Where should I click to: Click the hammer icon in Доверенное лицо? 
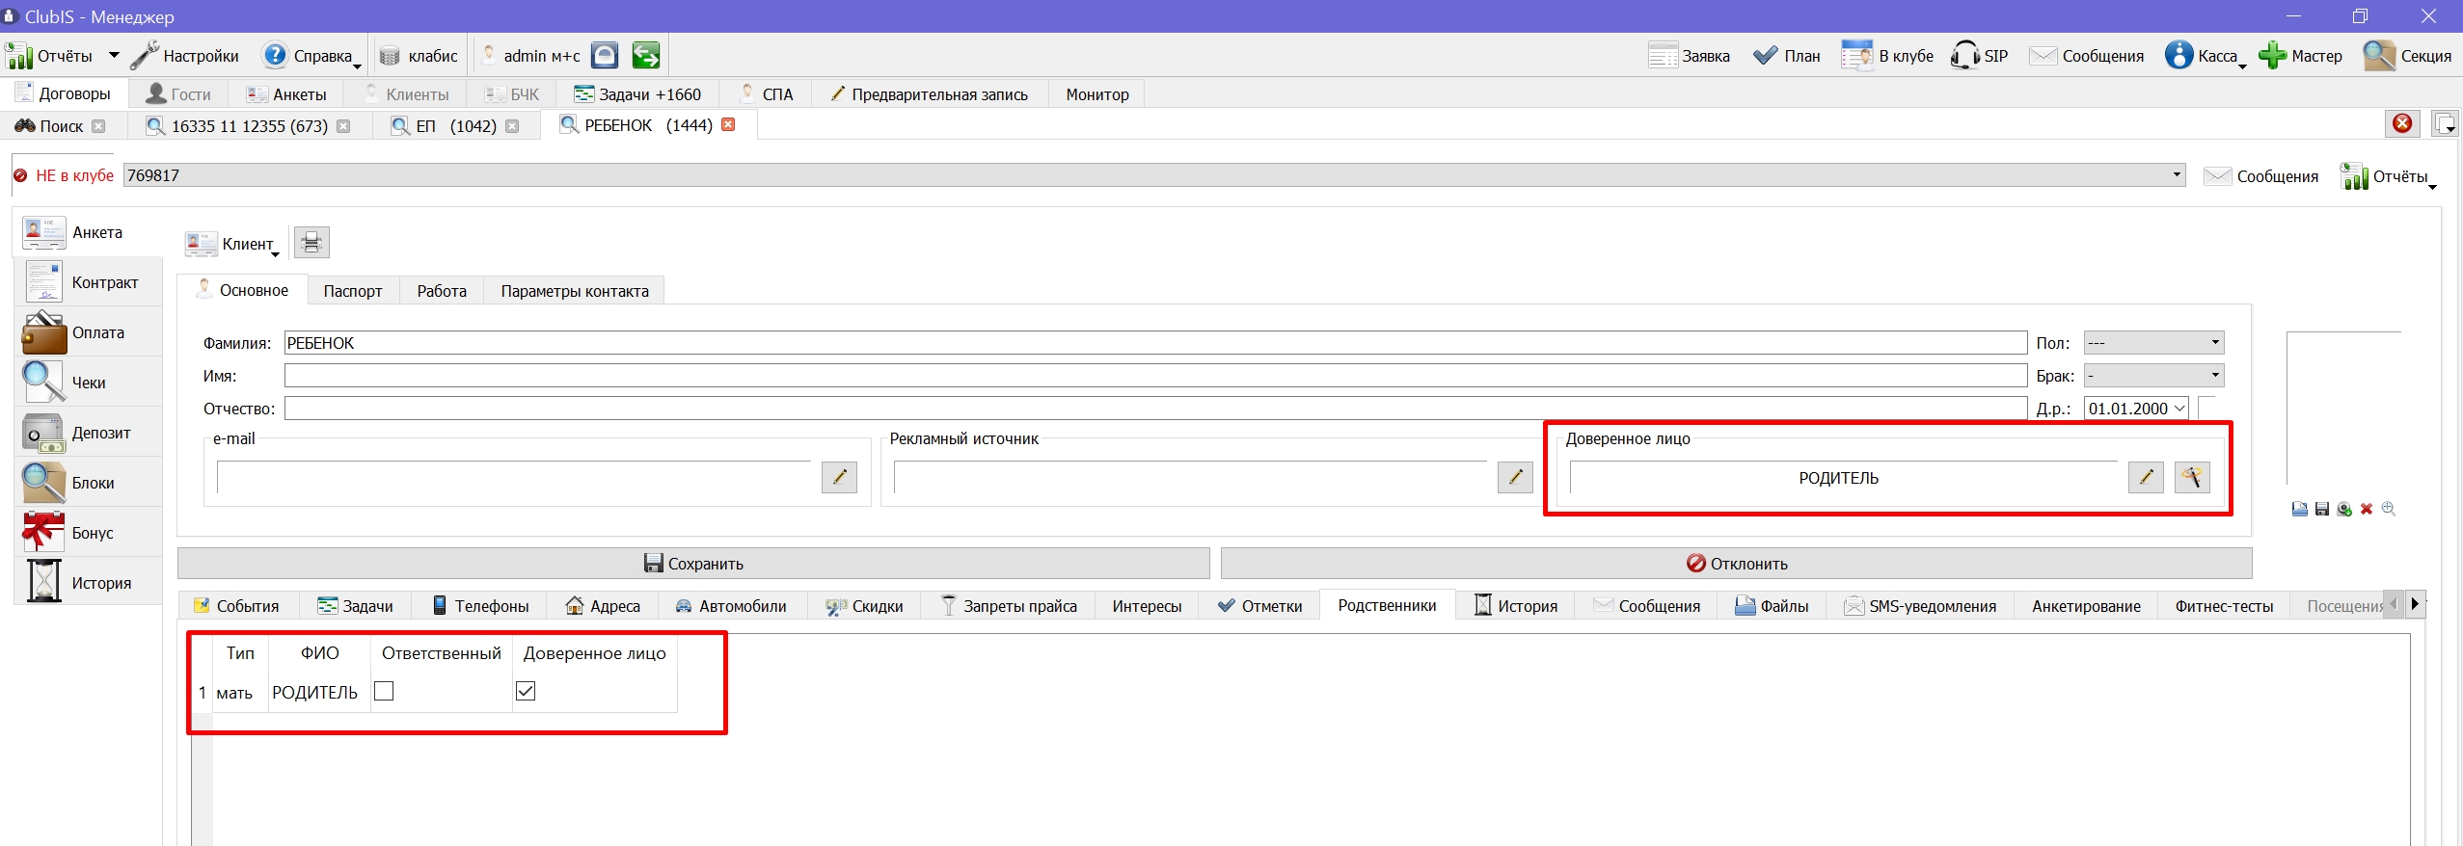click(x=2192, y=477)
